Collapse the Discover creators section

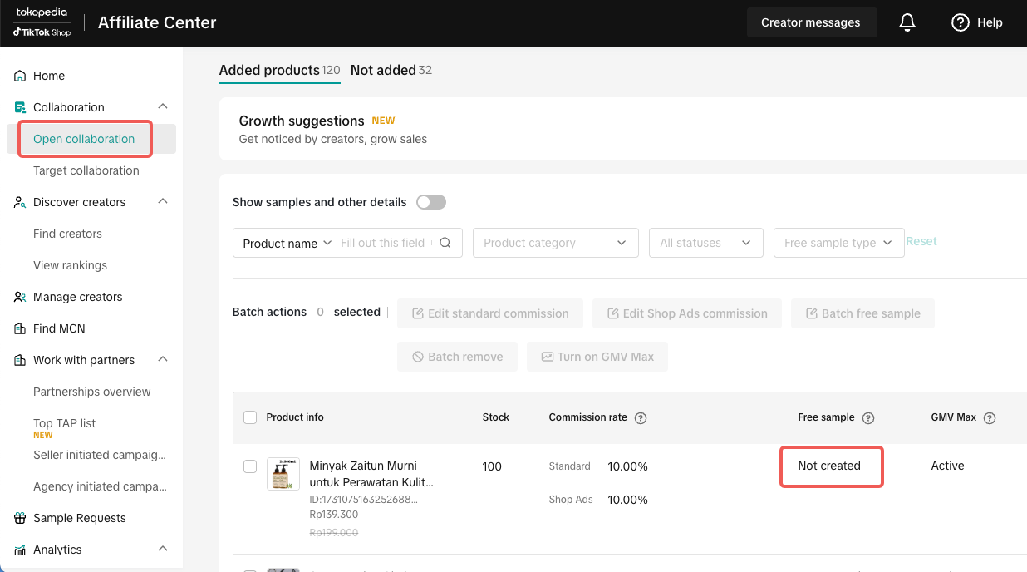(163, 202)
